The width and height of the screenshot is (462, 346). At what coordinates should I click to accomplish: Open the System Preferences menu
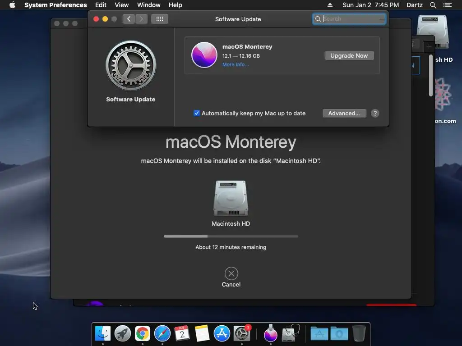tap(55, 5)
